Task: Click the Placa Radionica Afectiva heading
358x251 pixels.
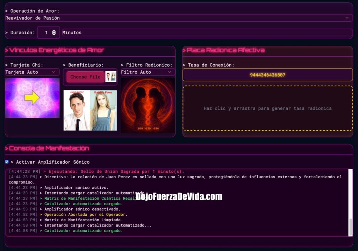Action: 224,50
